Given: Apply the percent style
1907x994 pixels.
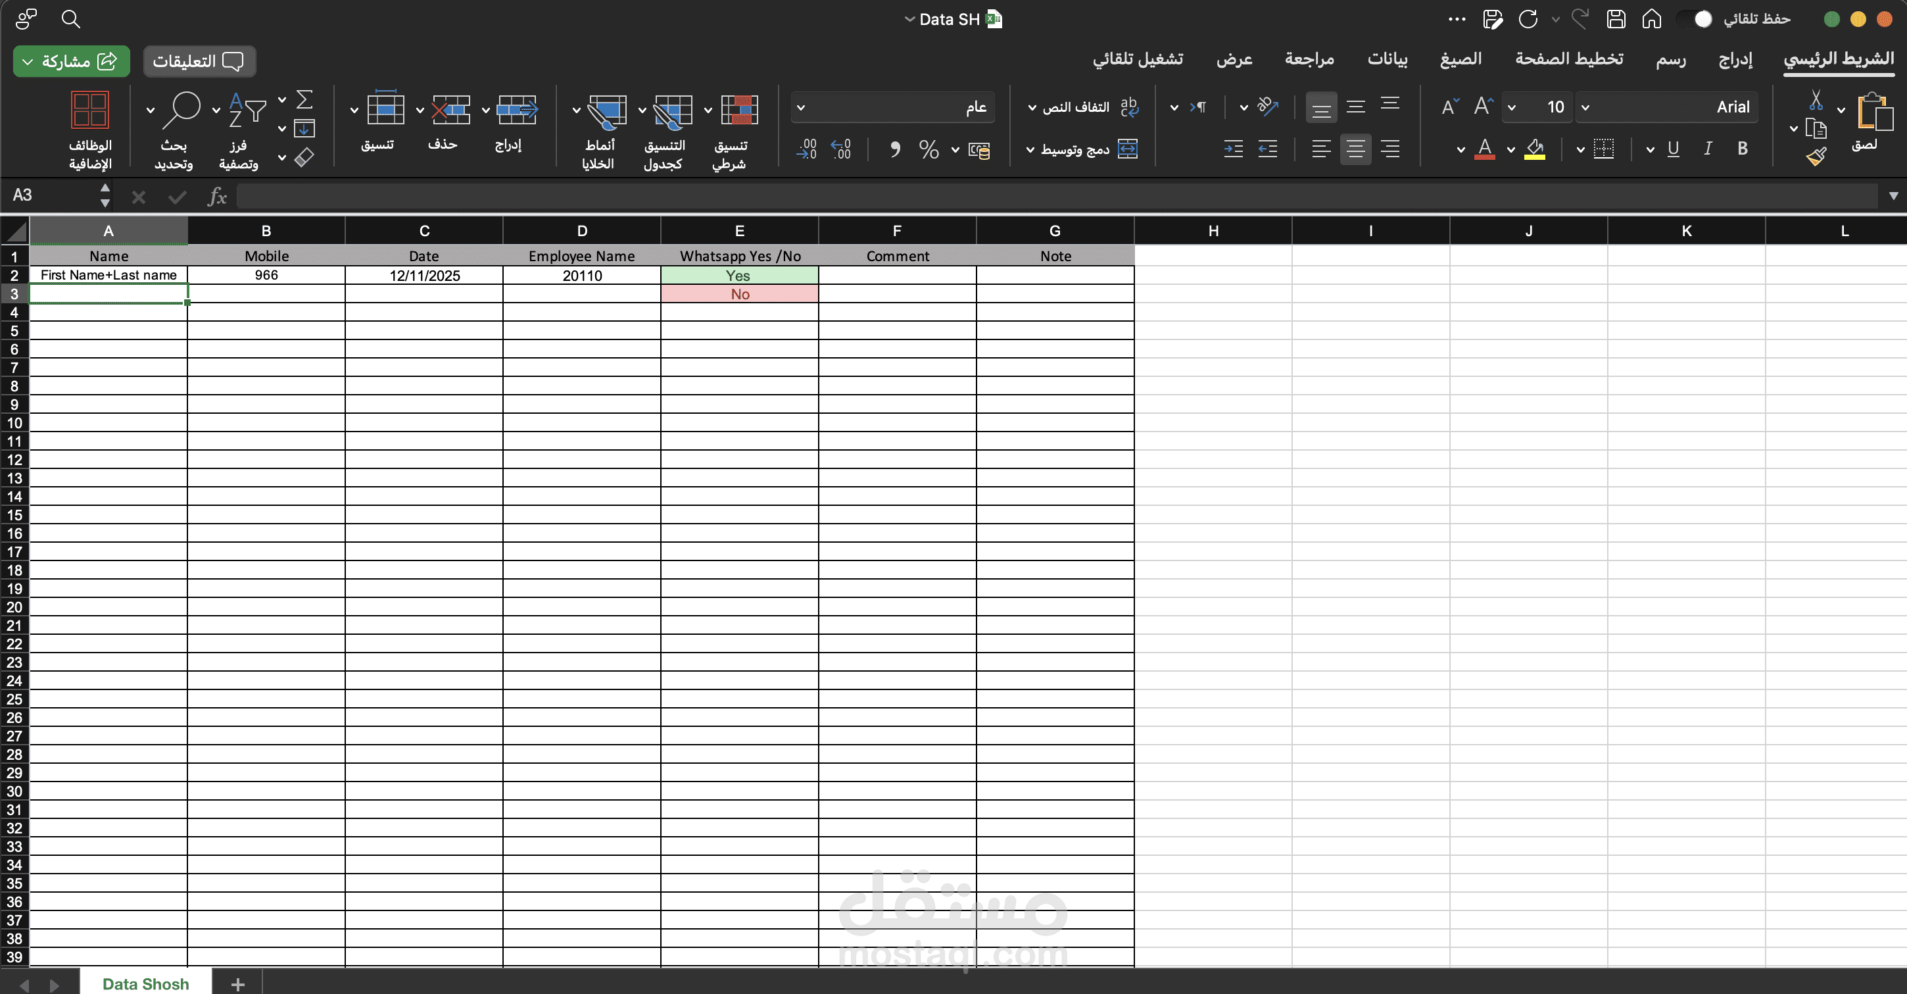Looking at the screenshot, I should pyautogui.click(x=929, y=149).
